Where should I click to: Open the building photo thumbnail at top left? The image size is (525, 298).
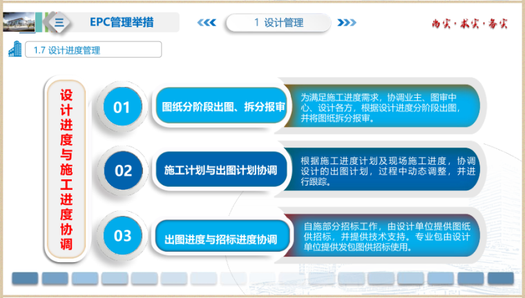pos(19,22)
